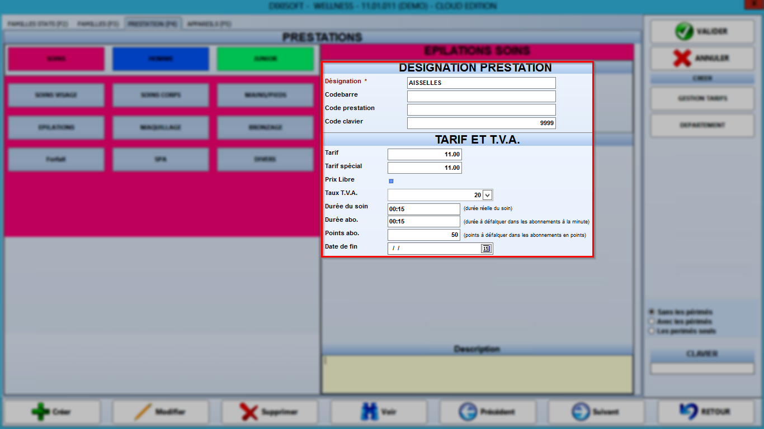Open the BRONZAGE family
764x429 pixels.
tap(265, 127)
